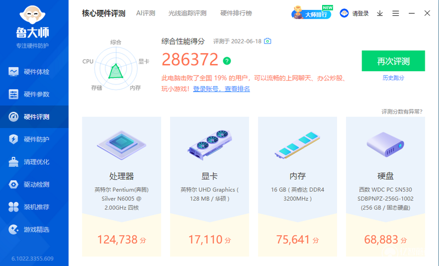Image resolution: width=439 pixels, height=266 pixels.
Task: Click the 显卡 card title
Action: point(210,176)
